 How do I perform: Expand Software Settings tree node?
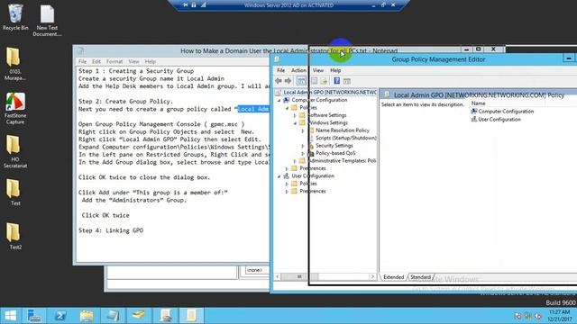[x=295, y=115]
